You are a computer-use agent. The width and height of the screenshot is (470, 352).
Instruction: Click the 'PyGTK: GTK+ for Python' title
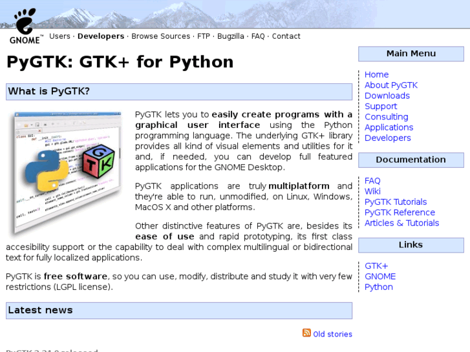[120, 62]
